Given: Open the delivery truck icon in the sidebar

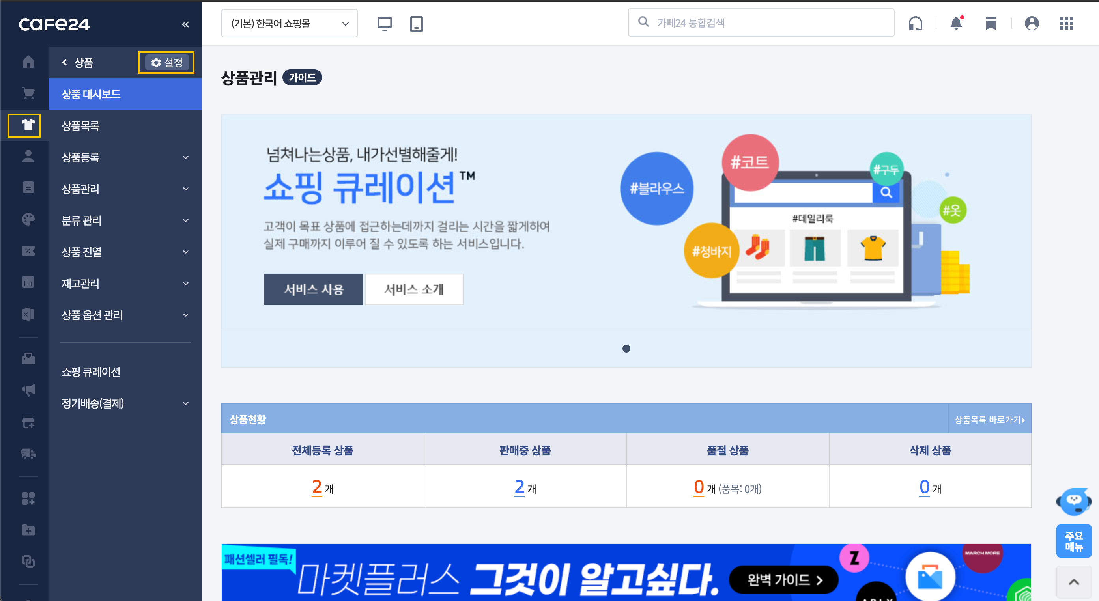Looking at the screenshot, I should [28, 454].
